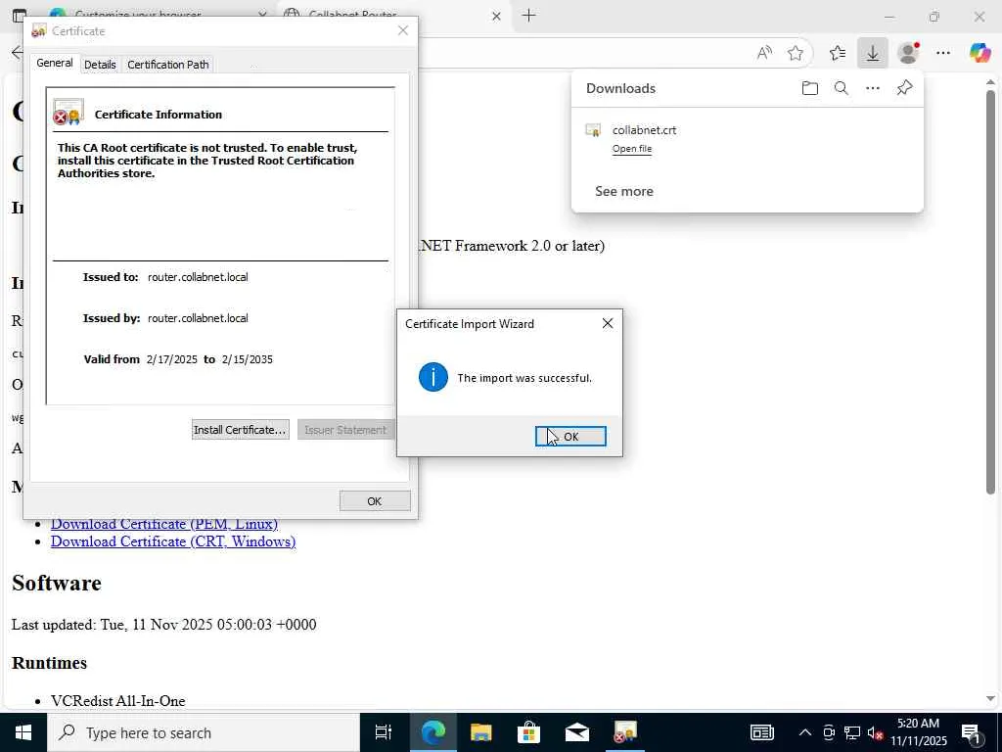
Task: Click the page vertical scrollbar
Action: (x=990, y=292)
